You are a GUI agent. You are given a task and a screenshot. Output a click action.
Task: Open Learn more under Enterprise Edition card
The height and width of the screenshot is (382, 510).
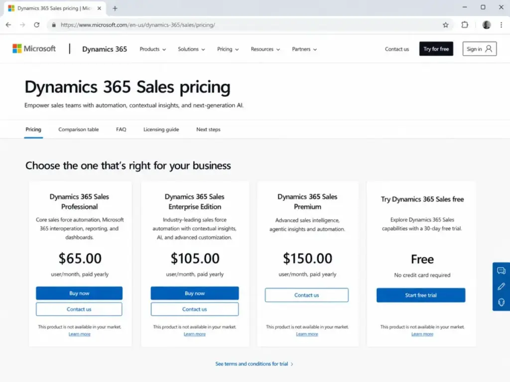tap(195, 334)
